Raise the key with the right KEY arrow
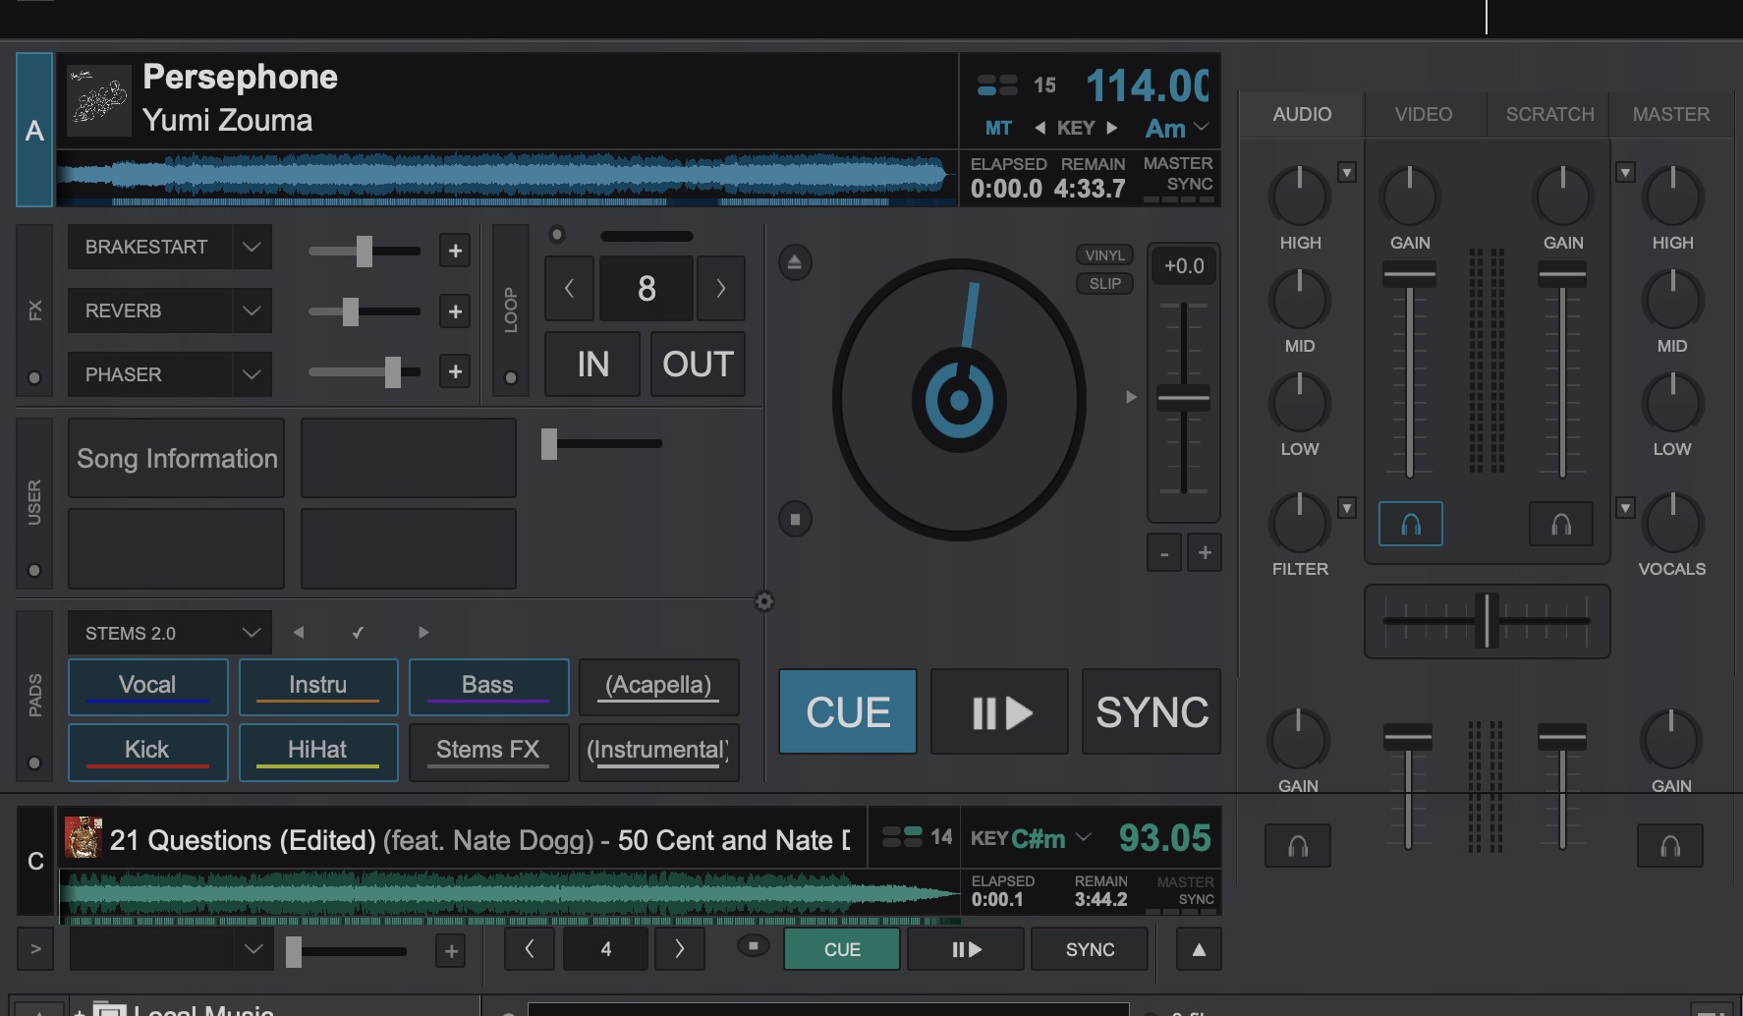Viewport: 1743px width, 1016px height. (x=1111, y=128)
